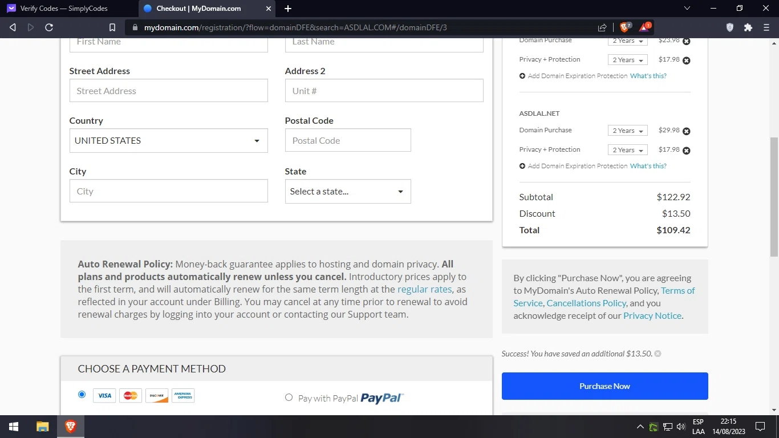The width and height of the screenshot is (779, 438).
Task: Click the Discover card logo
Action: [157, 395]
